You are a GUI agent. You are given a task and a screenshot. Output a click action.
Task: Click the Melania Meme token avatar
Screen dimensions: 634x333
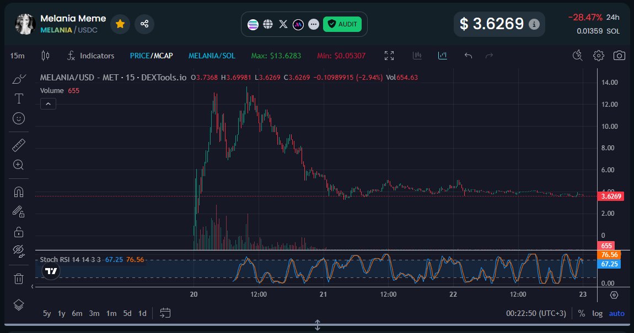click(x=25, y=24)
